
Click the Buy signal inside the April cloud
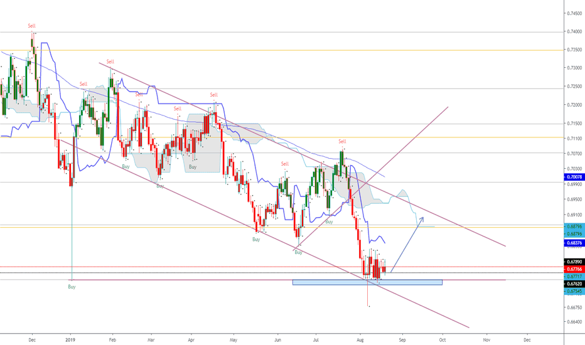193,167
